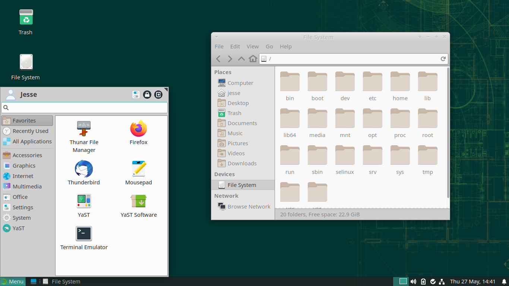509x286 pixels.
Task: Go forward in File System window
Action: (230, 59)
